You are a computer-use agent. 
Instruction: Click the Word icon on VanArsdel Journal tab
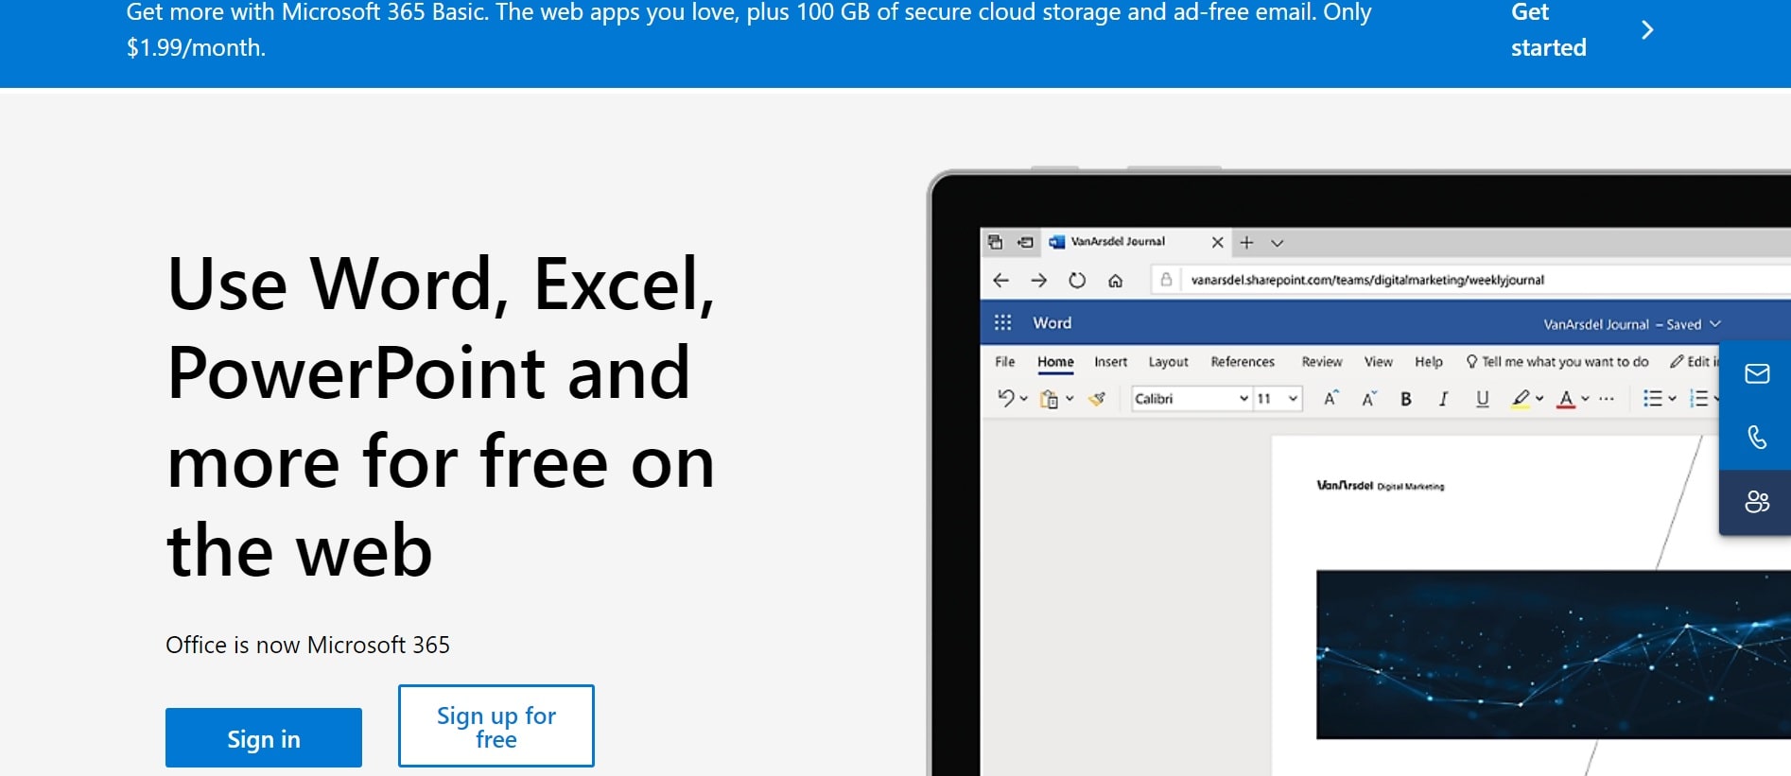pos(1057,242)
